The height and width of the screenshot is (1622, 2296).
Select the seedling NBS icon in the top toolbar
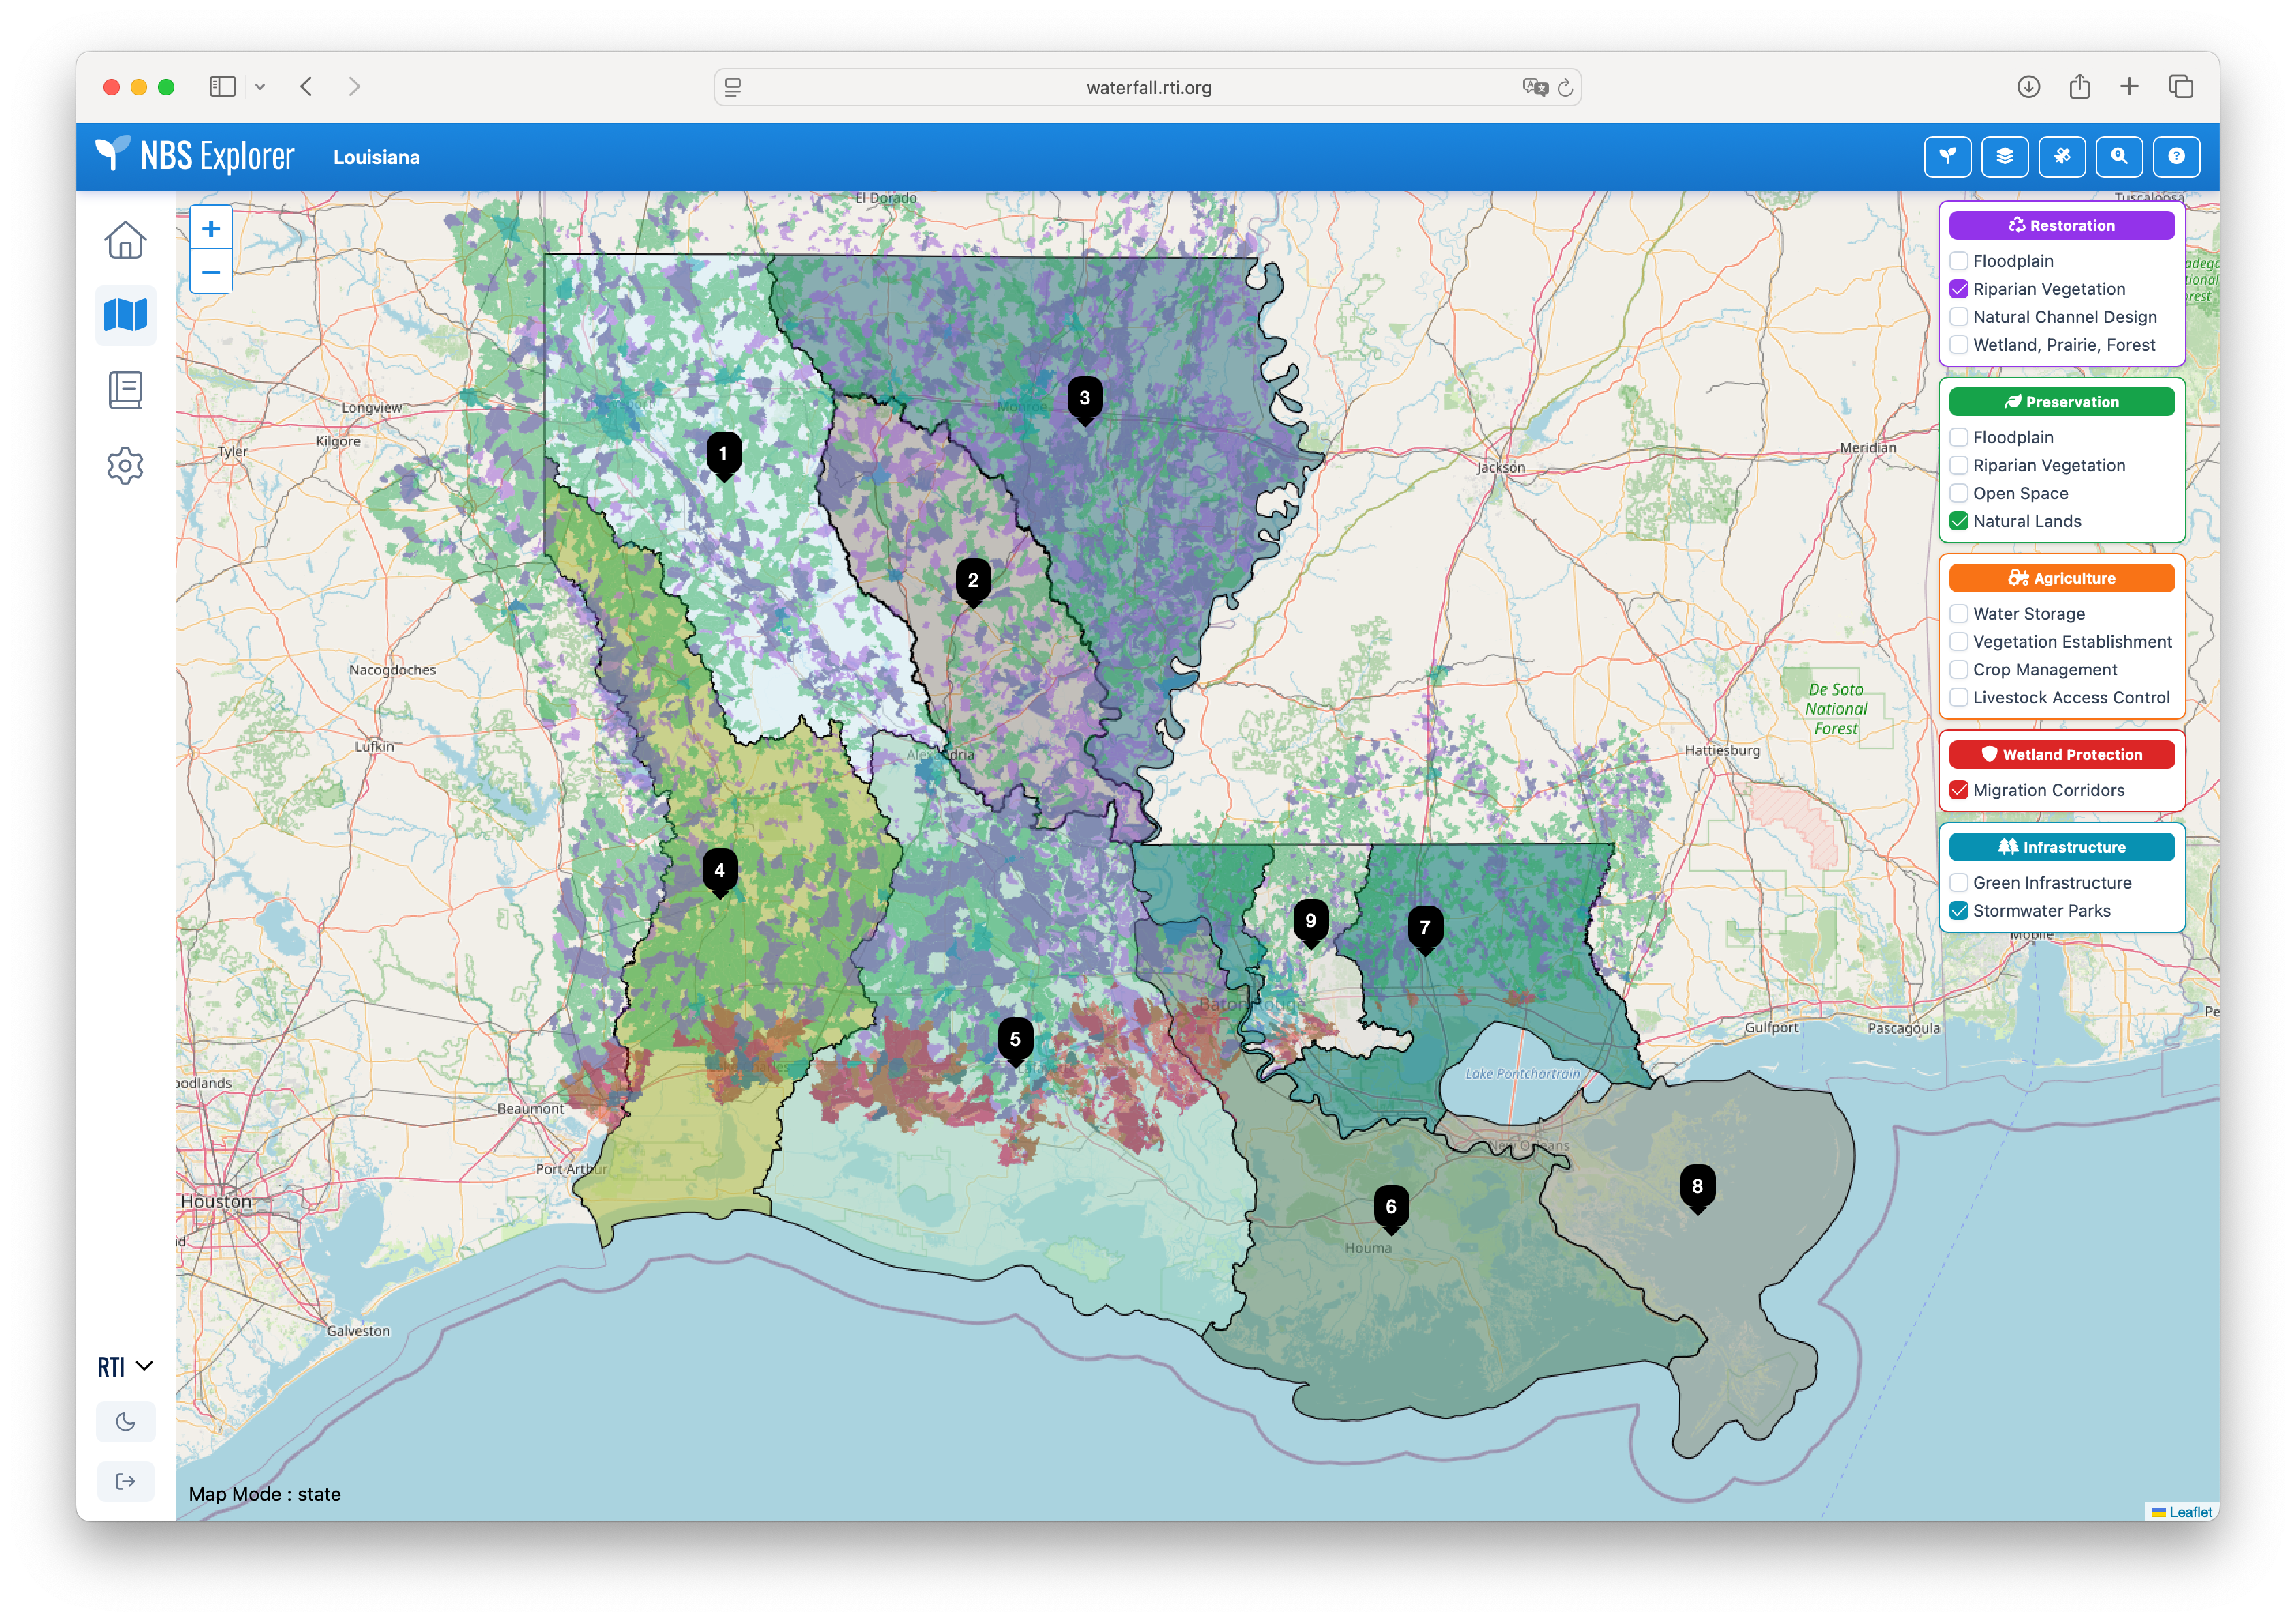[x=1947, y=156]
